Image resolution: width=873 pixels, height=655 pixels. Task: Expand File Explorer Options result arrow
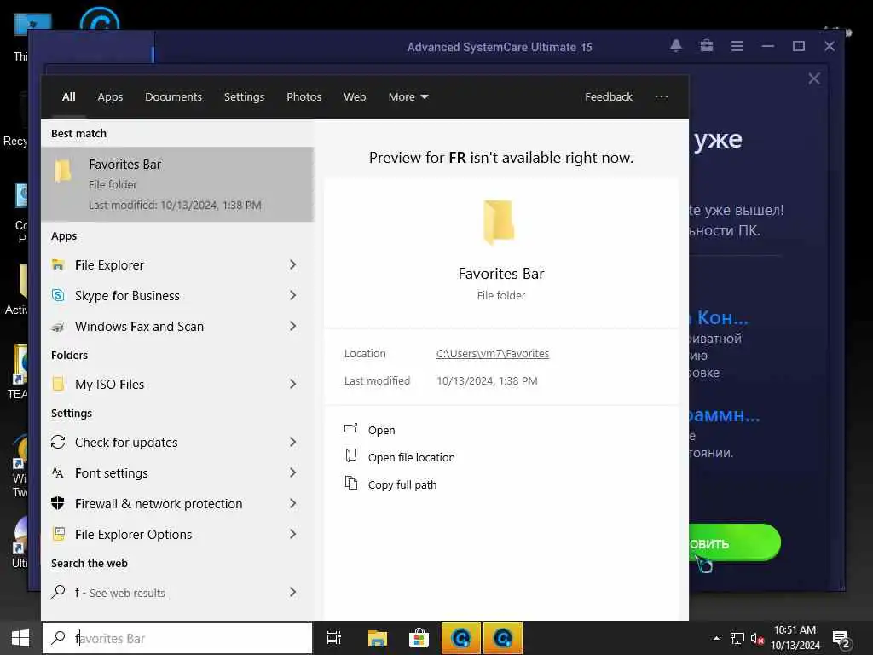coord(293,534)
